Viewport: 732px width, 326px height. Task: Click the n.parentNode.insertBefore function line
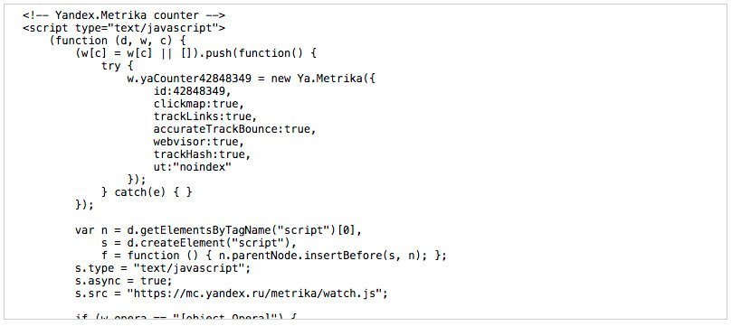pyautogui.click(x=274, y=256)
